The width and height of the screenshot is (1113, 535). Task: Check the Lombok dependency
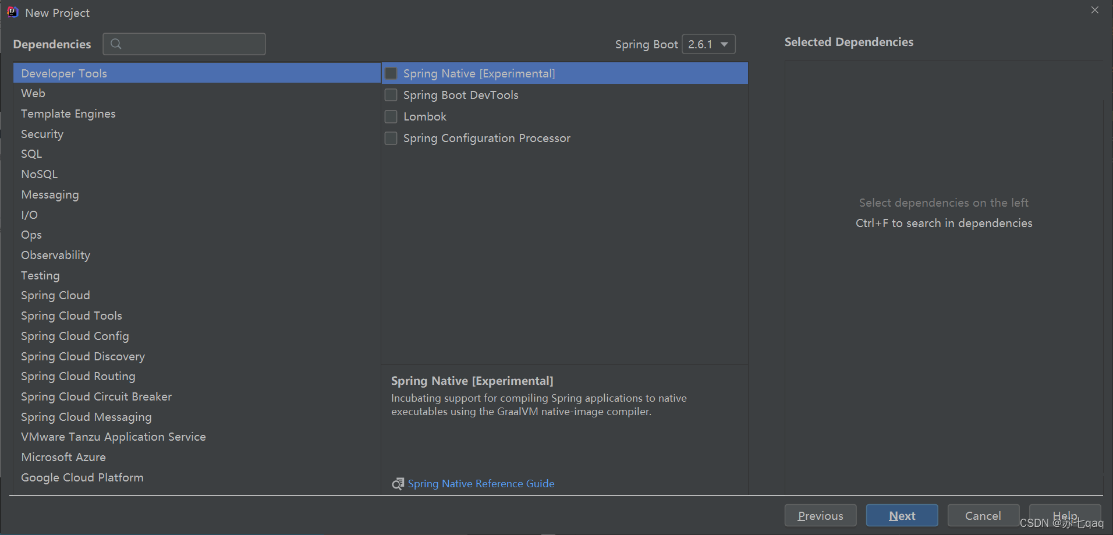pyautogui.click(x=391, y=116)
